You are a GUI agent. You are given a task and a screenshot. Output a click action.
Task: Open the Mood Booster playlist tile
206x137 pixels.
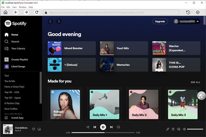coord(72,48)
